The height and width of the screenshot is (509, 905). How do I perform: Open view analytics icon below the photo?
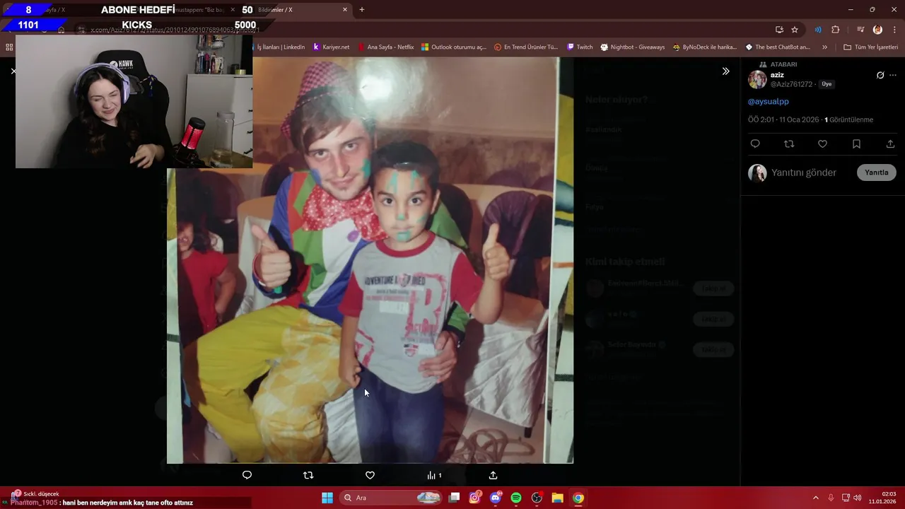tap(434, 475)
